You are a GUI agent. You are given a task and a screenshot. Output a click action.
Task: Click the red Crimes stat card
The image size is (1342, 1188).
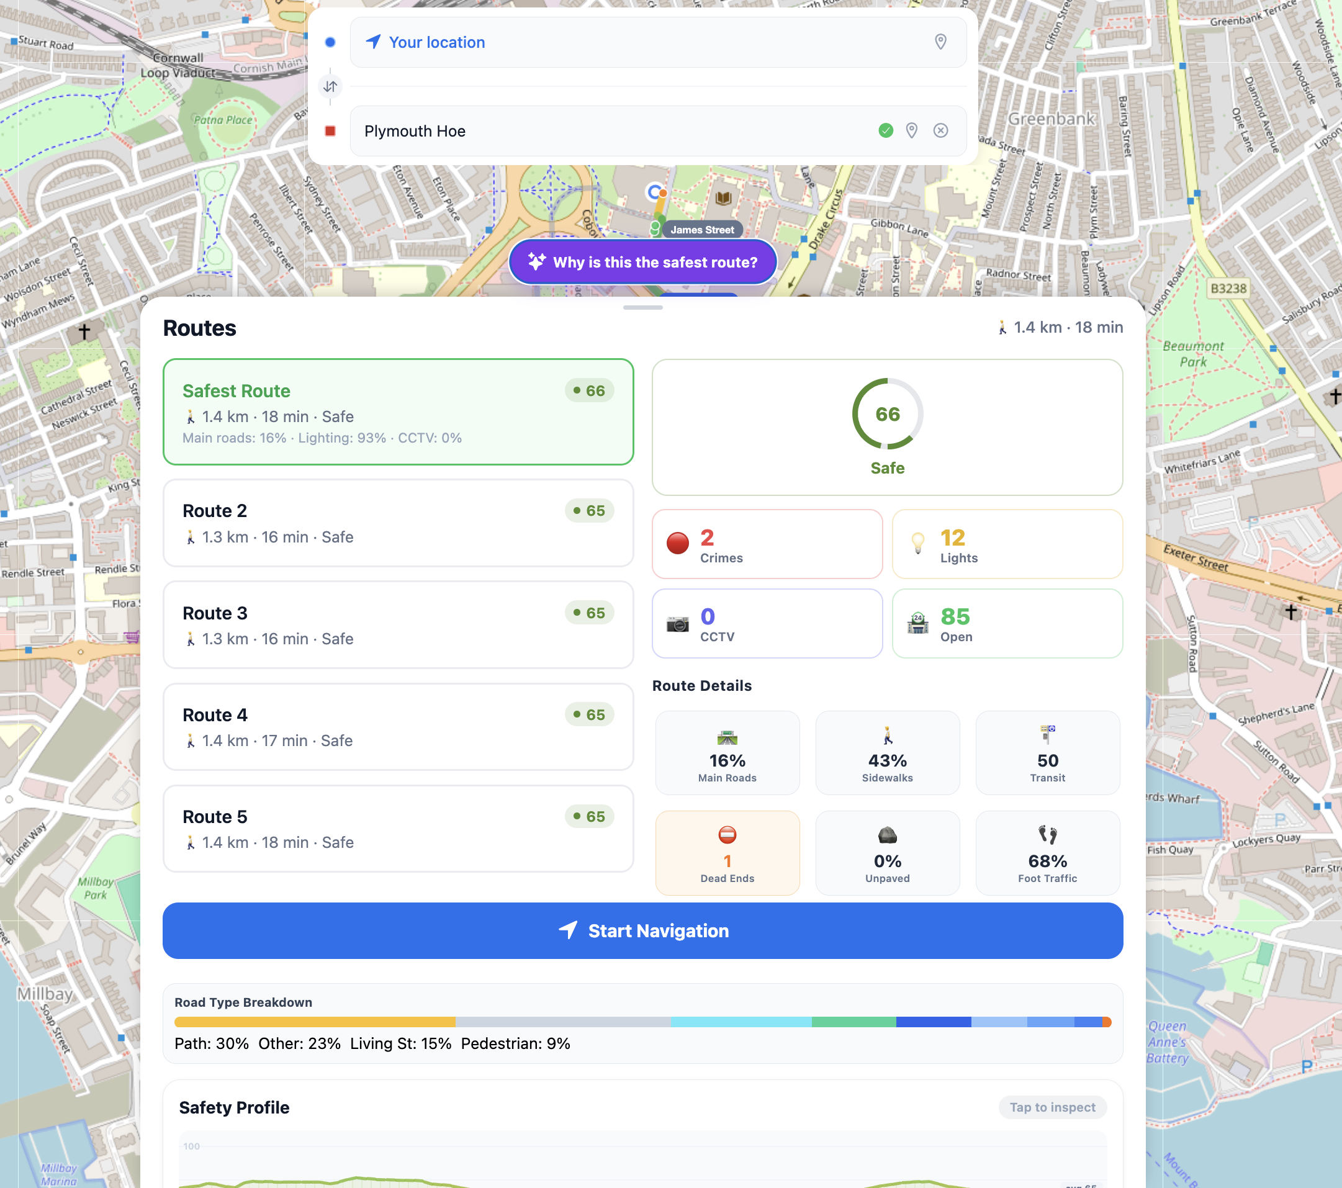766,544
